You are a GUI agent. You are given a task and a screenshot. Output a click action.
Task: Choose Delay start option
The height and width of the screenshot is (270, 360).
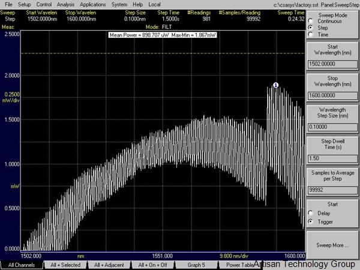[x=310, y=213]
